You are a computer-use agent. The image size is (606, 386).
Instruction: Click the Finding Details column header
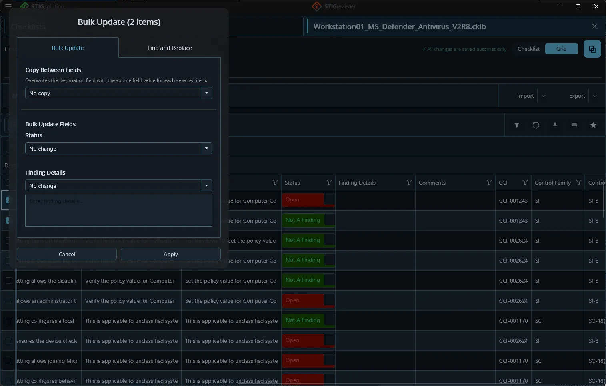pos(357,183)
